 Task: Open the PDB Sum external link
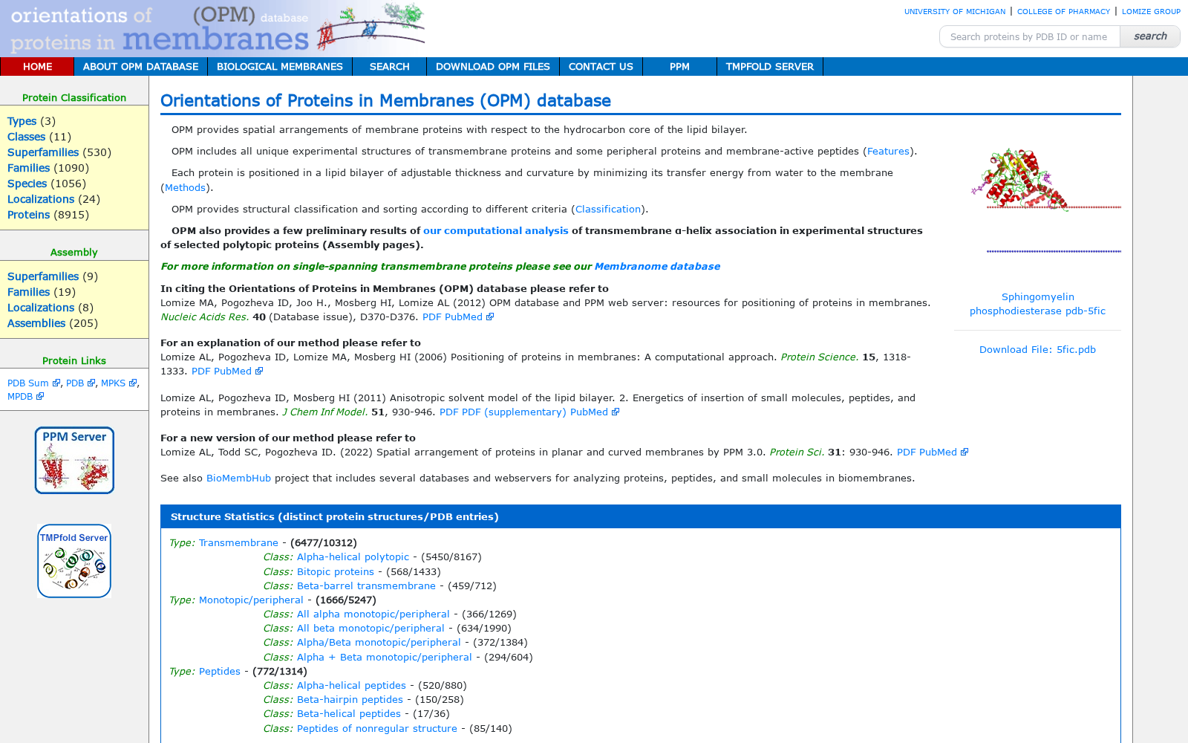27,383
